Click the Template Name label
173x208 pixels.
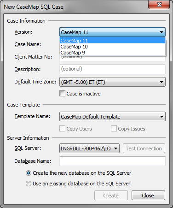pos(32,116)
